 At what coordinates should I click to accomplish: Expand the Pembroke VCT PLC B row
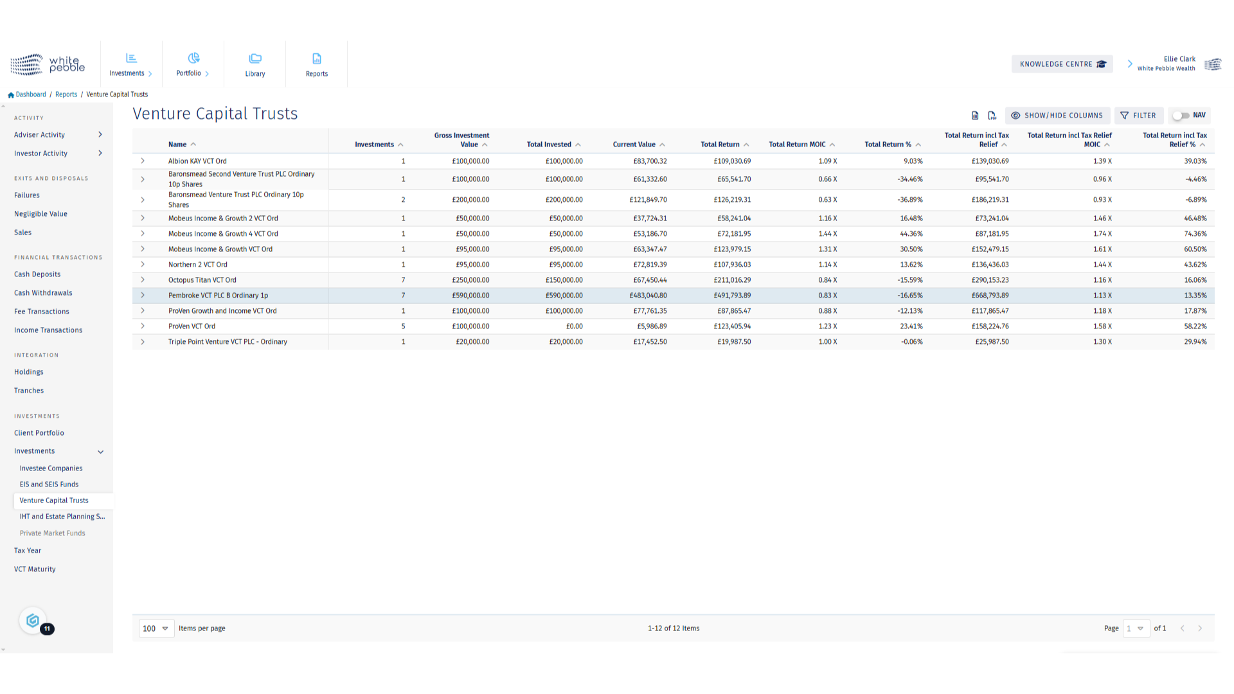coord(143,296)
